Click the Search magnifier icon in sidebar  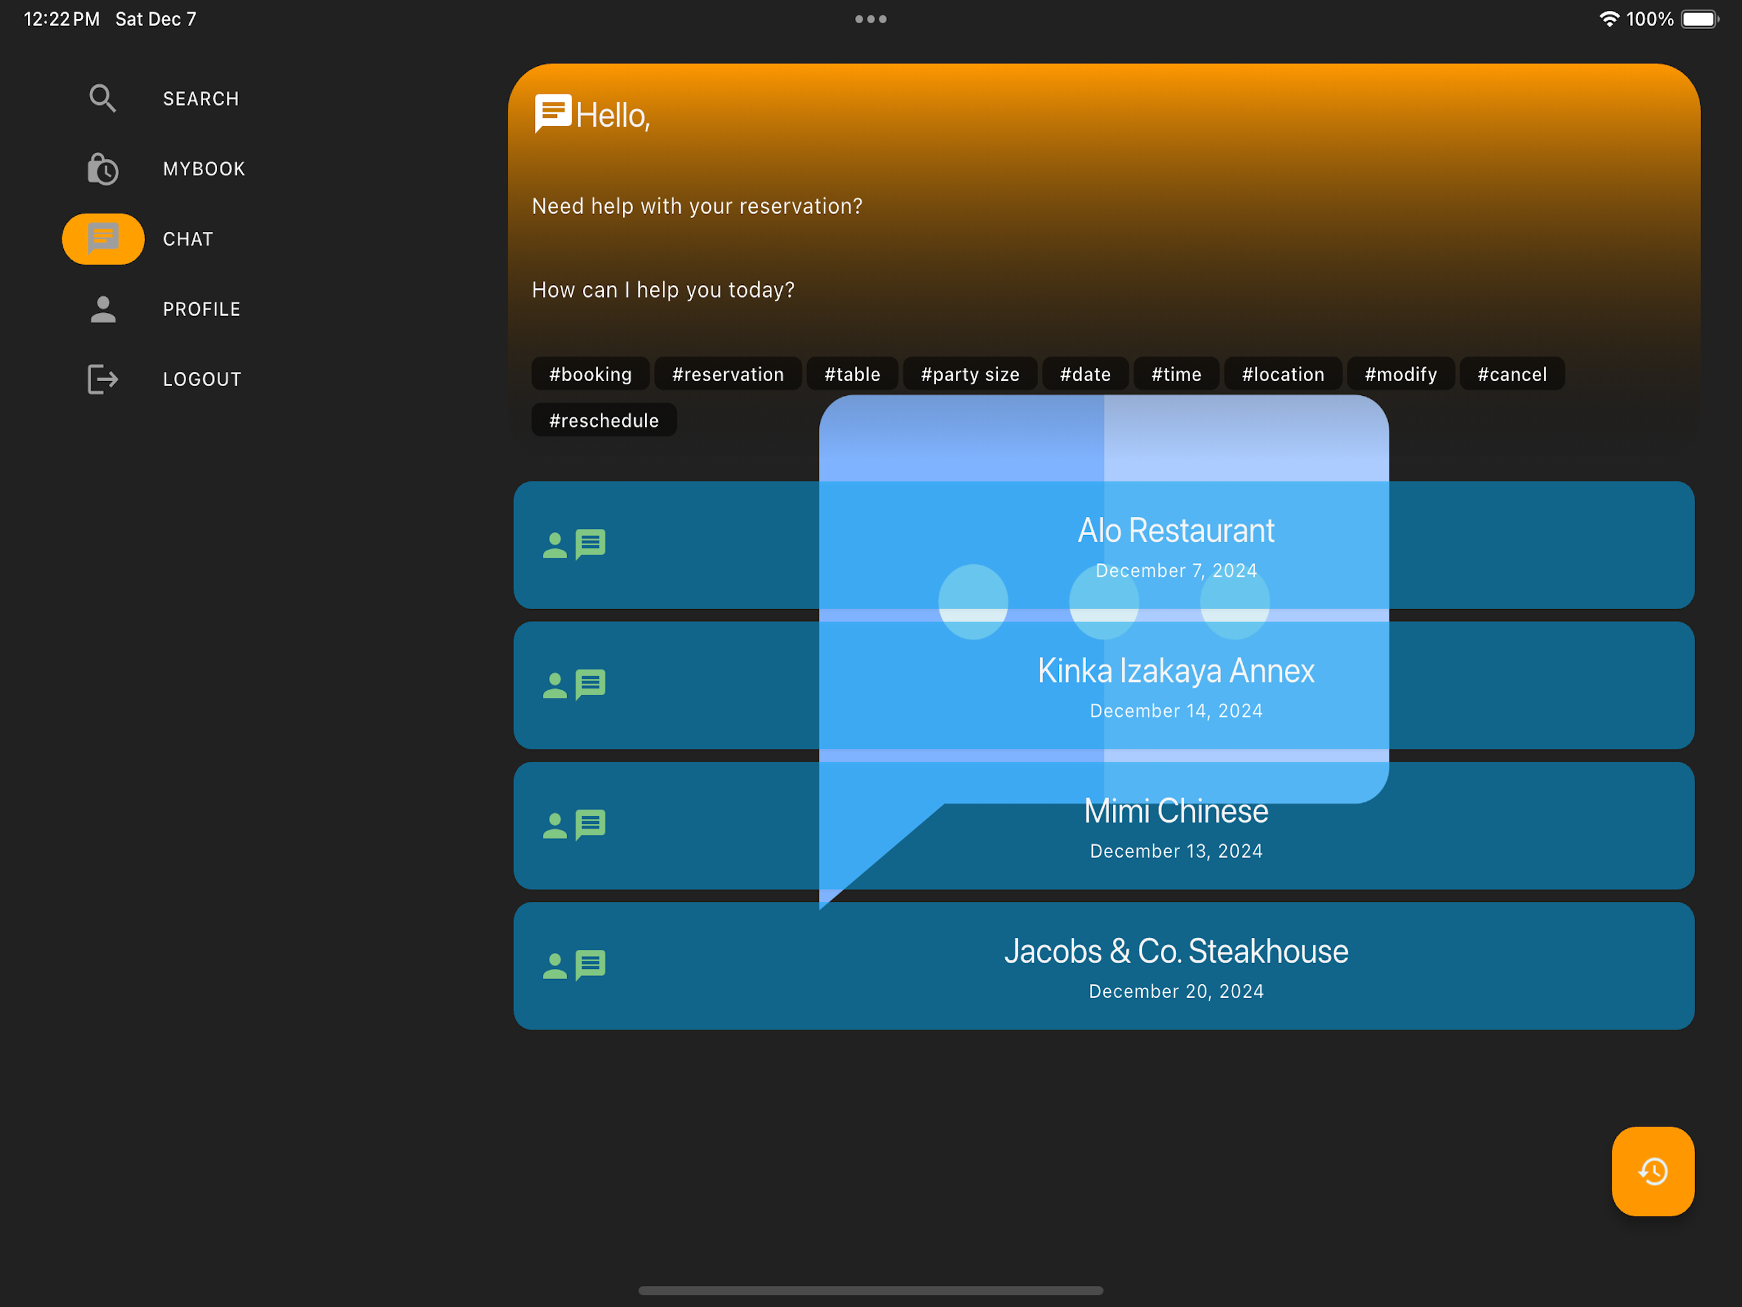click(103, 99)
